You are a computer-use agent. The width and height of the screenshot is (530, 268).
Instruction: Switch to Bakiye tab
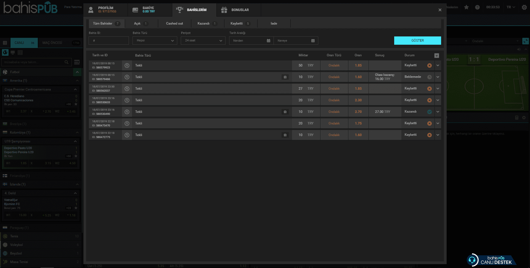(150, 10)
